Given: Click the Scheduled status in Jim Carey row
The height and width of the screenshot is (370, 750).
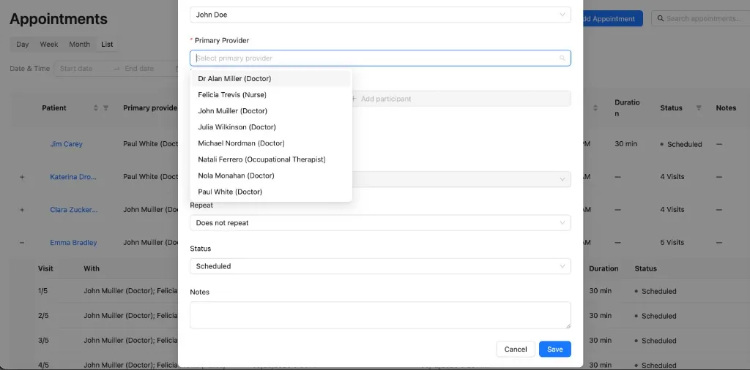Looking at the screenshot, I should point(681,144).
